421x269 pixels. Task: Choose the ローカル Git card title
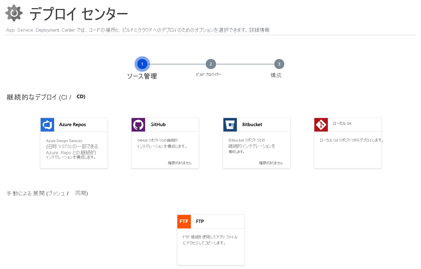[342, 123]
